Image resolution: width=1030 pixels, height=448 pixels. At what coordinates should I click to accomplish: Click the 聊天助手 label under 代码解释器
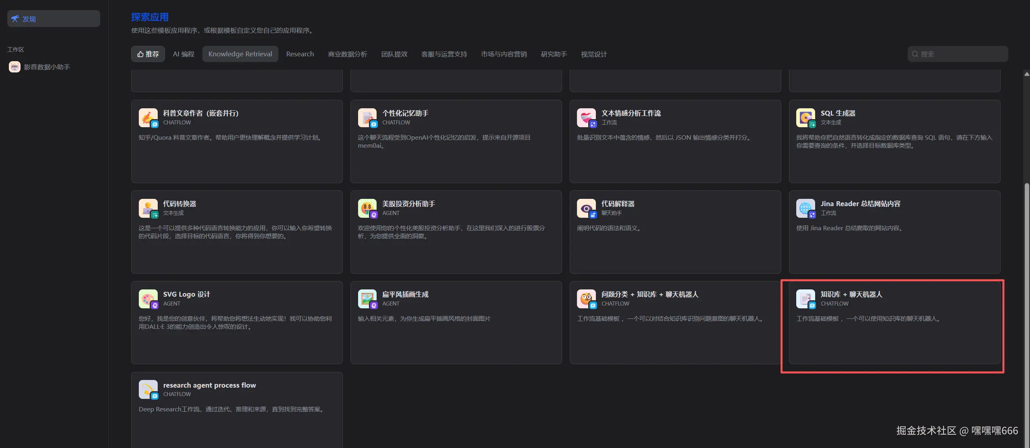[612, 213]
